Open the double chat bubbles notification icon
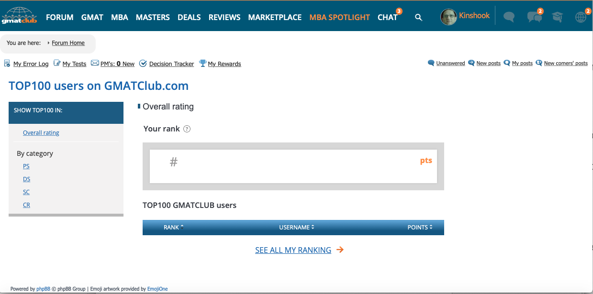593x294 pixels. [x=534, y=17]
